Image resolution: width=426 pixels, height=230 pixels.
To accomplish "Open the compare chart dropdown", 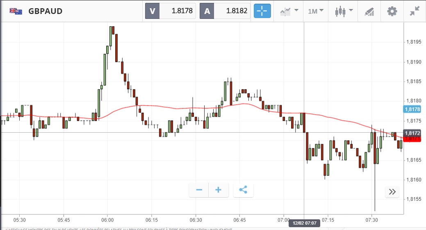I will pyautogui.click(x=289, y=11).
